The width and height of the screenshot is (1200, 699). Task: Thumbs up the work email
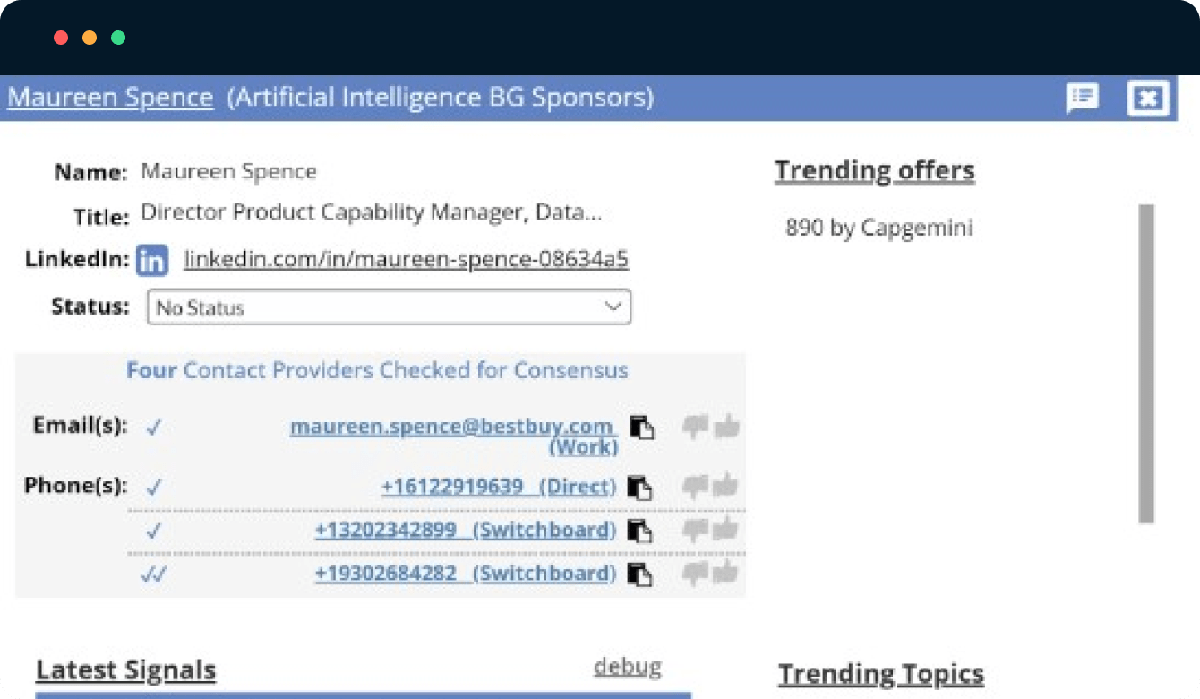[x=727, y=427]
